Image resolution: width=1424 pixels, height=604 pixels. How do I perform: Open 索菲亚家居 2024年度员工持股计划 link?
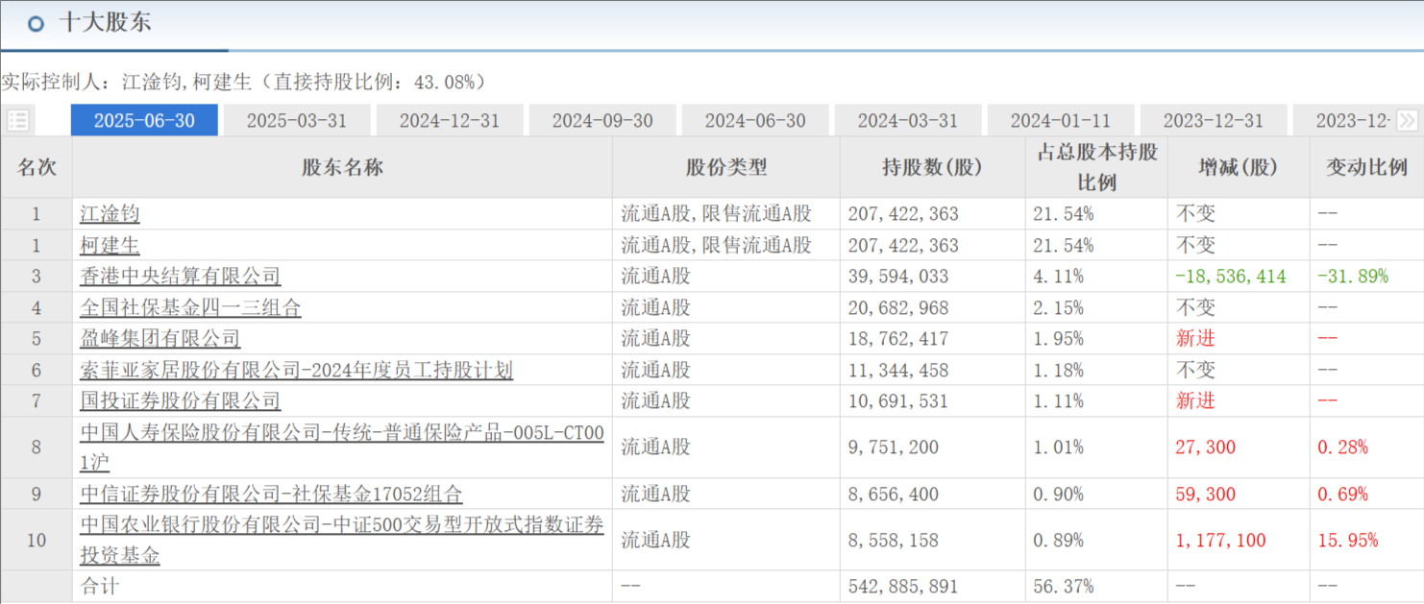296,370
